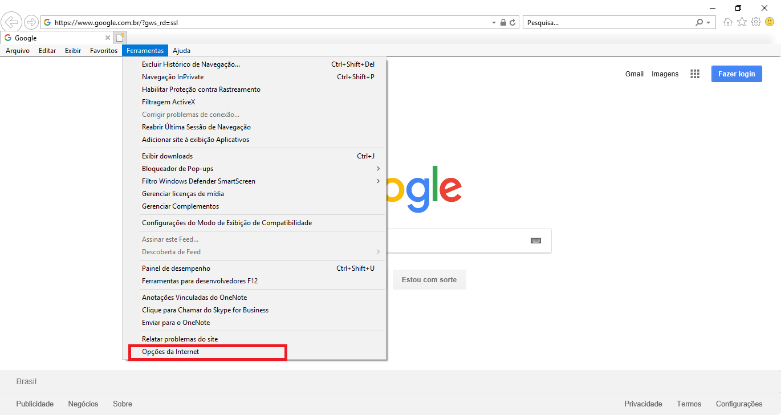
Task: Select Enviar para o OneNote
Action: tap(255, 323)
